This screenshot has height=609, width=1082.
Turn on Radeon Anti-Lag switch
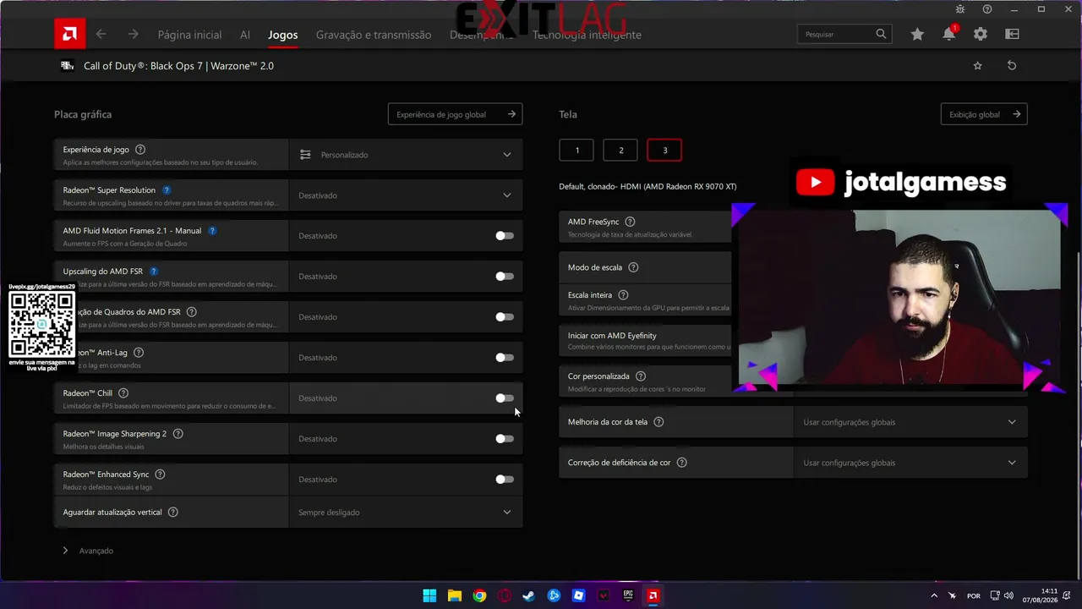click(505, 358)
